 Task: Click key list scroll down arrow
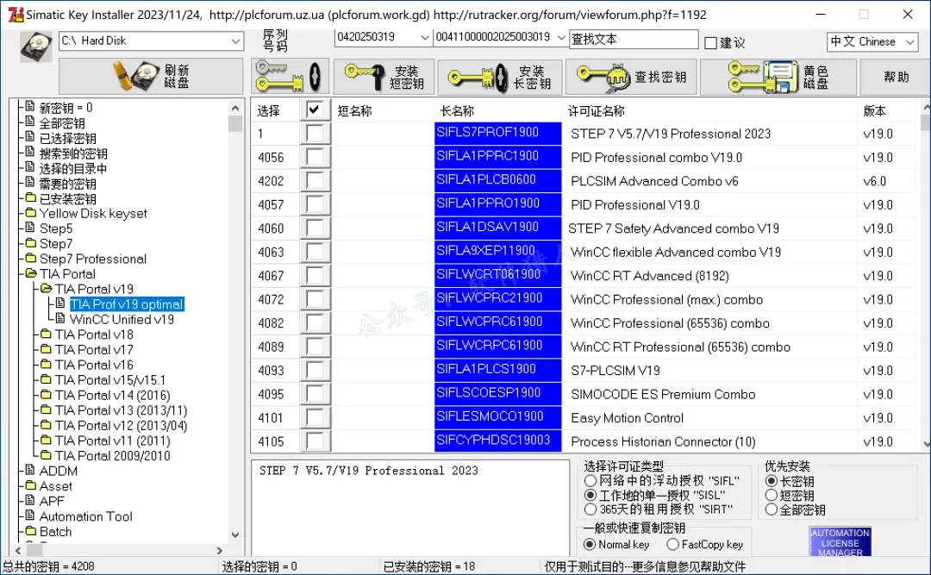point(926,444)
